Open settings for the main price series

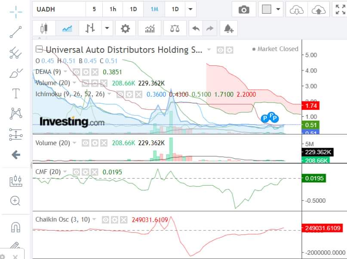pos(230,50)
